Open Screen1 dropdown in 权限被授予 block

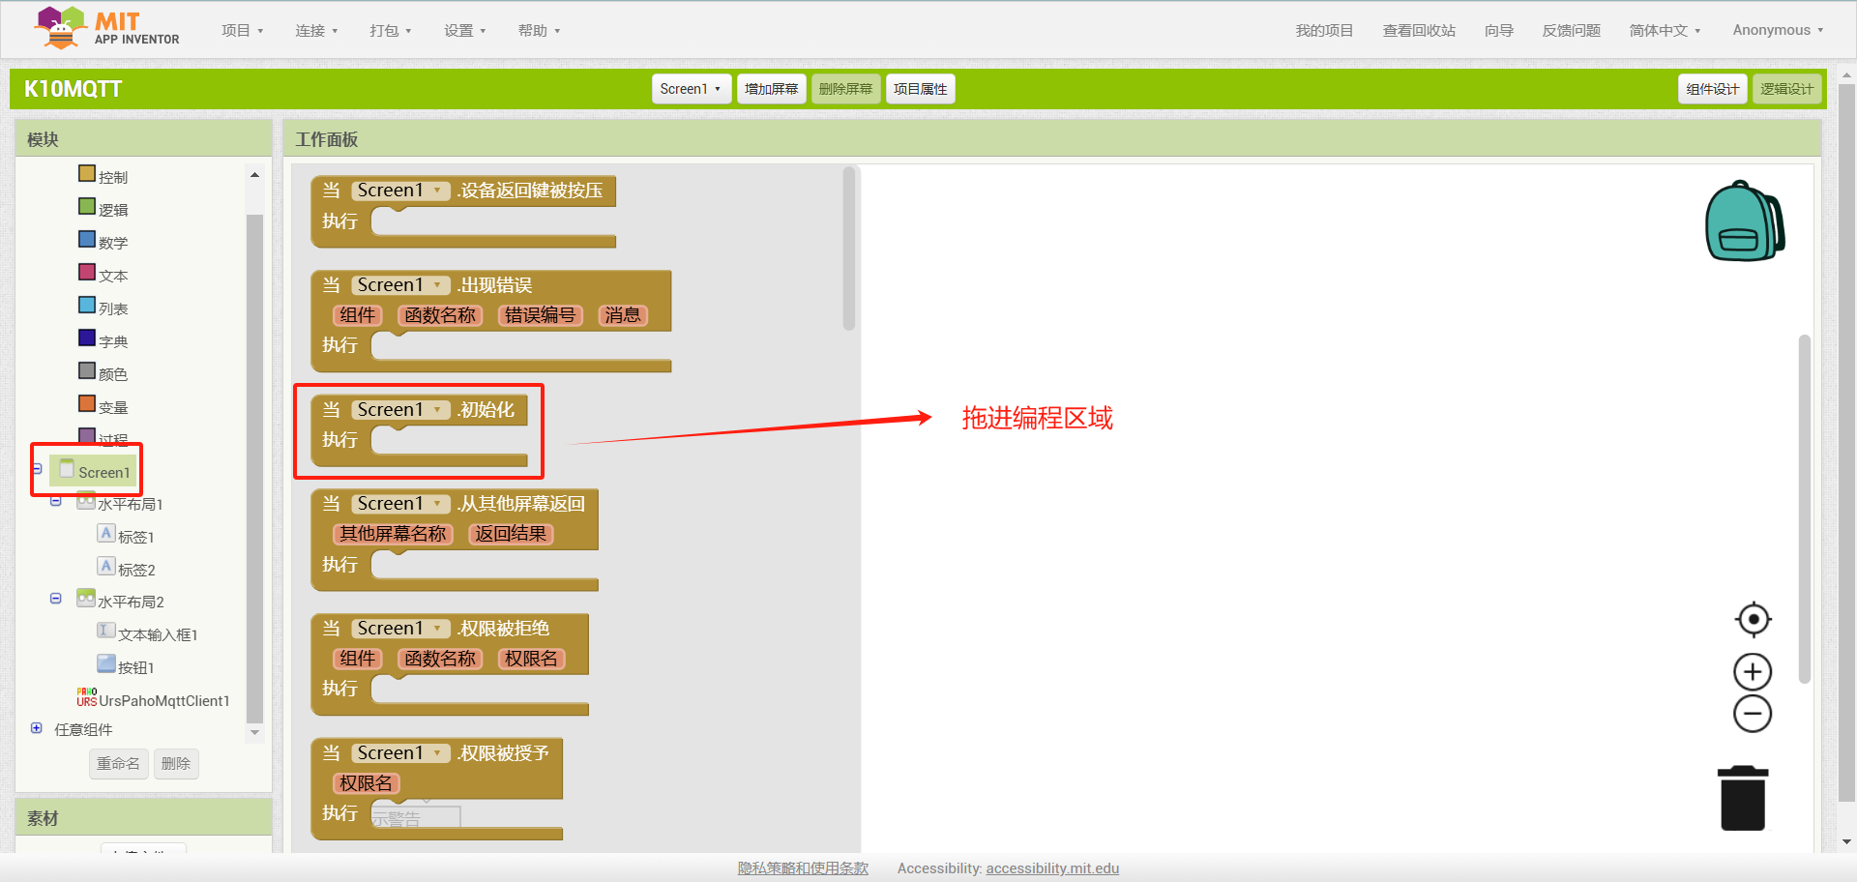tap(401, 753)
